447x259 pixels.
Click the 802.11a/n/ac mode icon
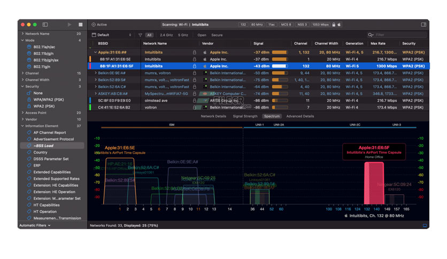pyautogui.click(x=29, y=47)
